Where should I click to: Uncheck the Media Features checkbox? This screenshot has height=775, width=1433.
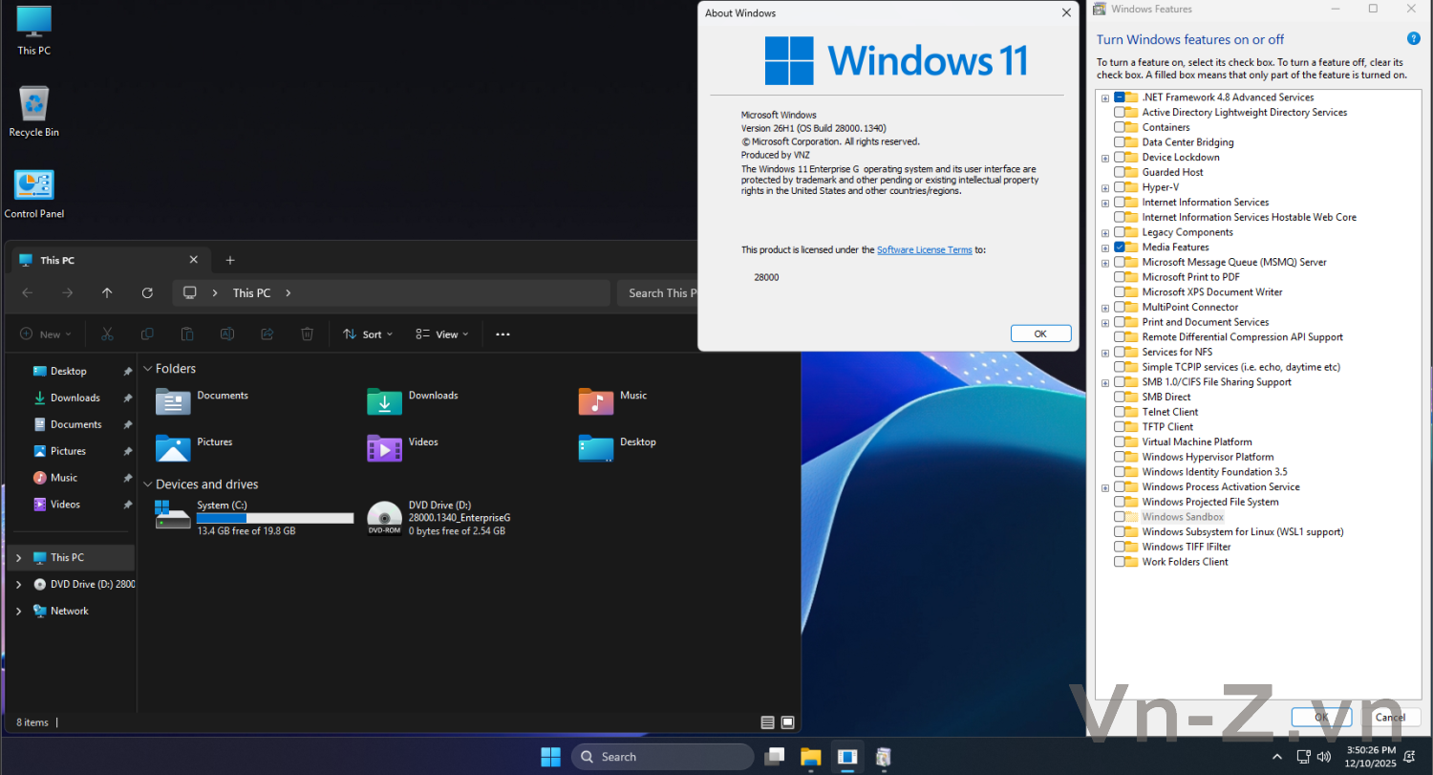(1120, 248)
